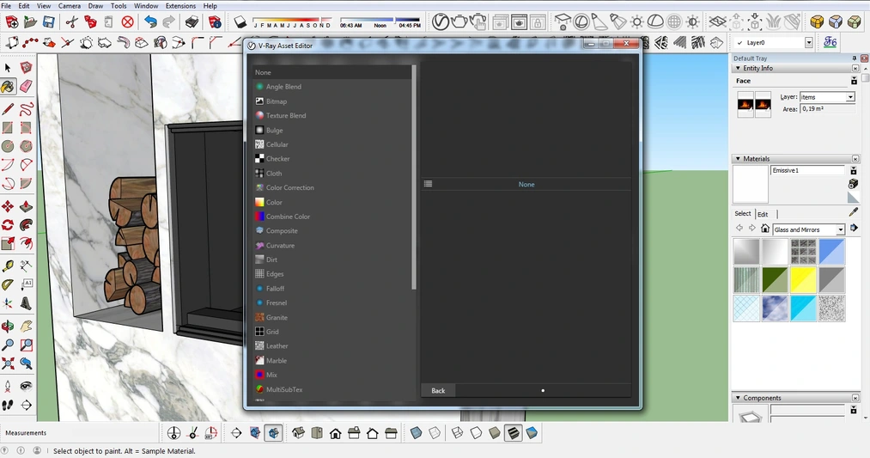Click the Undo arrow in toolbar
Viewport: 870px width, 458px height.
[x=150, y=22]
